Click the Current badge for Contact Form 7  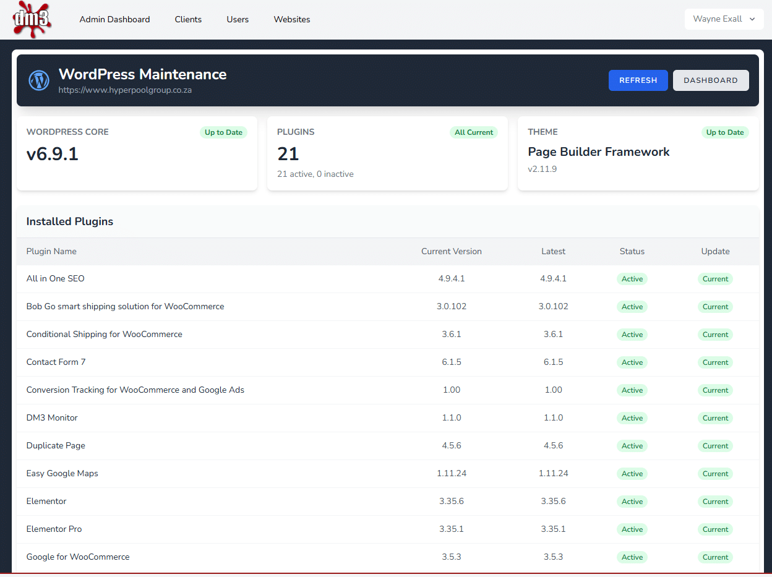pyautogui.click(x=715, y=362)
